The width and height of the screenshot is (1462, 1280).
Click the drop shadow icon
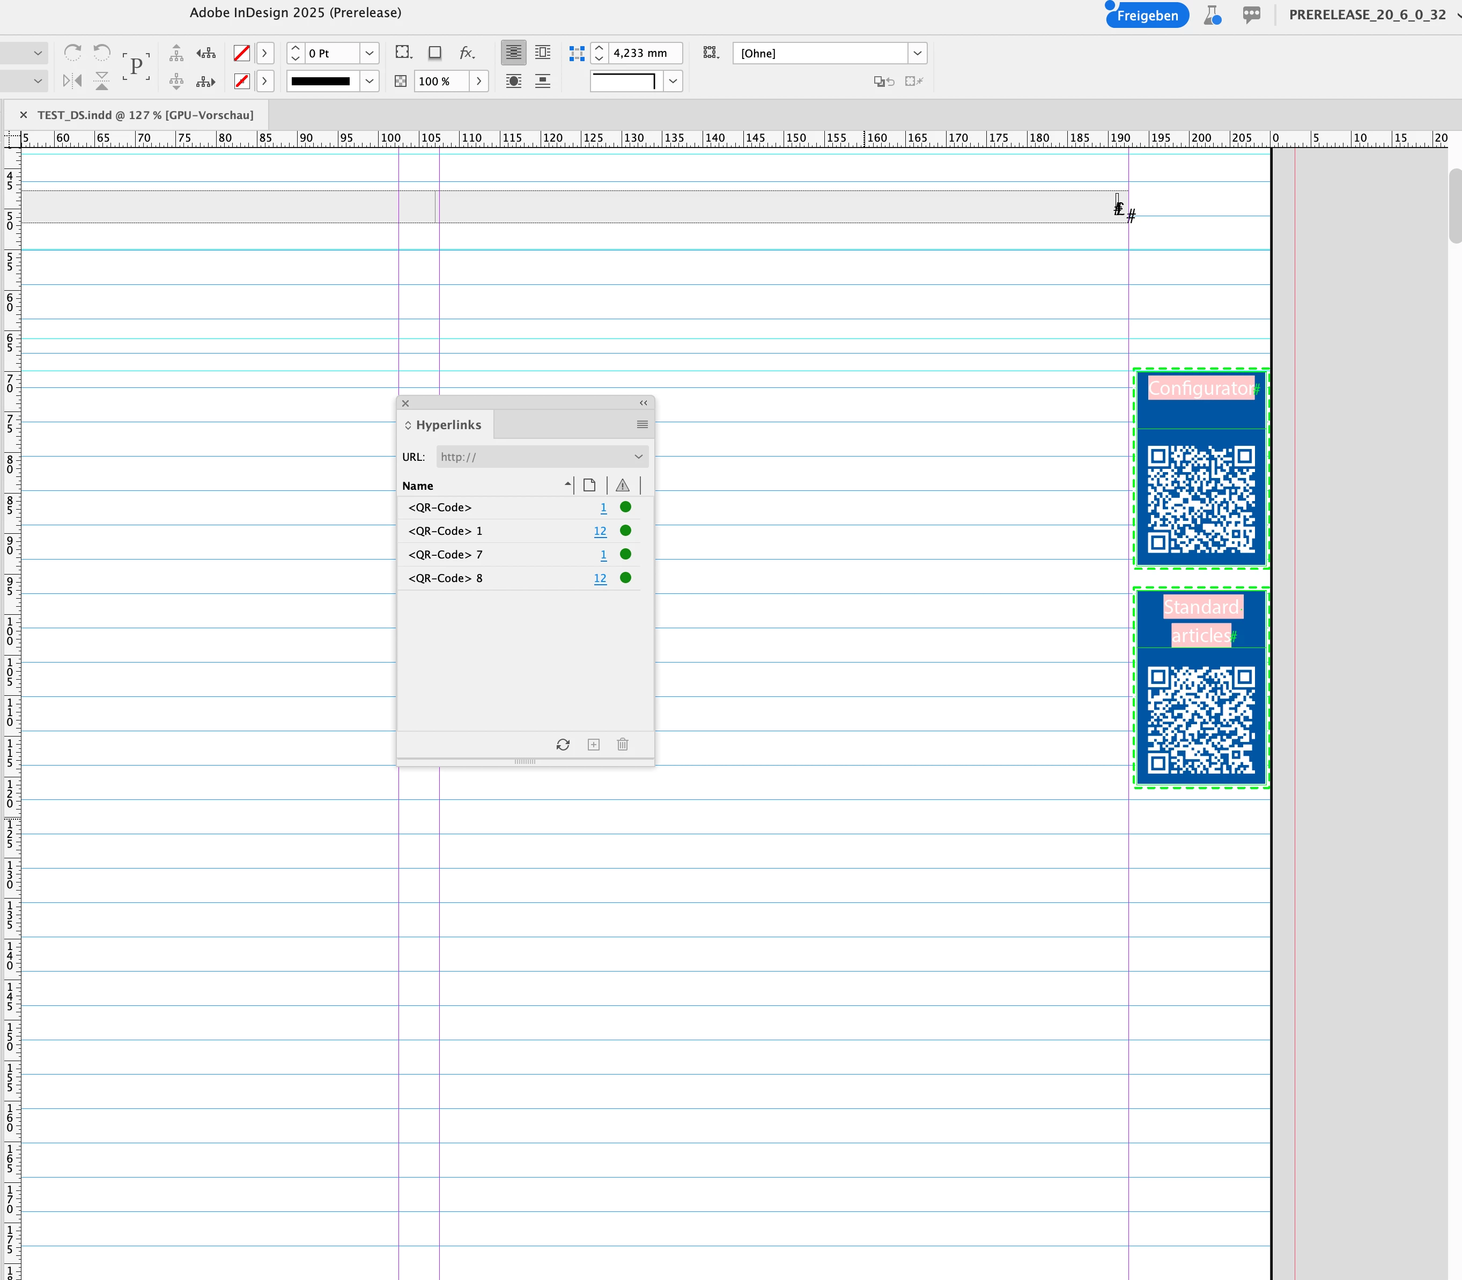434,53
